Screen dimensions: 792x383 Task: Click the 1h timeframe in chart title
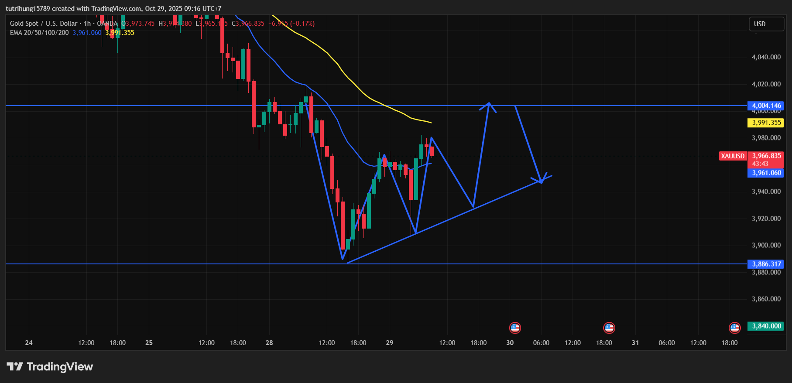pos(87,24)
